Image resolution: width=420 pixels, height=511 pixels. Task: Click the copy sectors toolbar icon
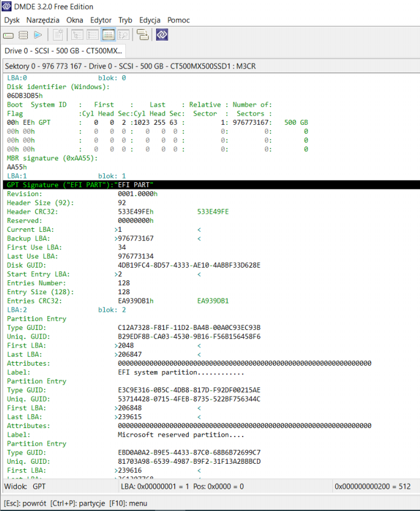142,35
